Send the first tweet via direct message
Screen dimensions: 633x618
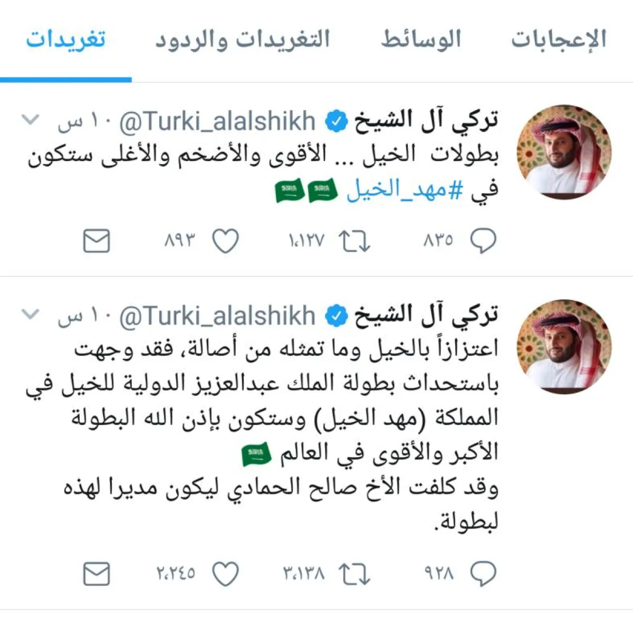click(x=97, y=241)
